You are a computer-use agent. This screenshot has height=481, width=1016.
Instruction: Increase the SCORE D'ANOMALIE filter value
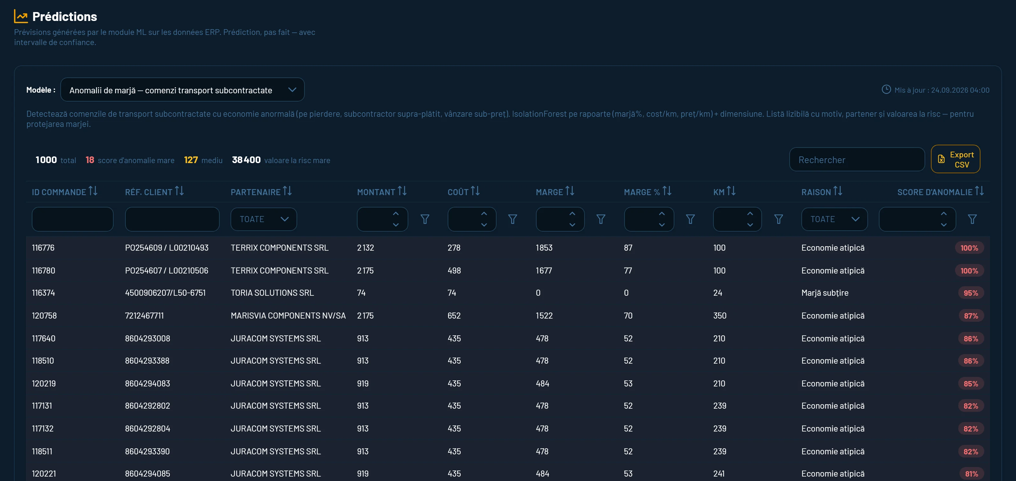[944, 214]
